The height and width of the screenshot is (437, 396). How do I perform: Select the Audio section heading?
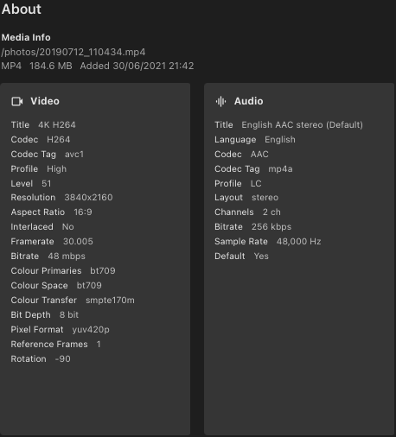point(248,101)
